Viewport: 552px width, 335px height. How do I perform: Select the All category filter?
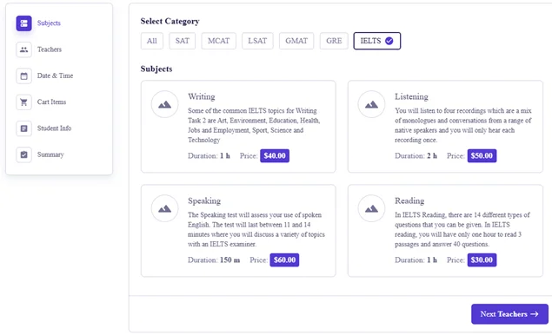pyautogui.click(x=152, y=41)
